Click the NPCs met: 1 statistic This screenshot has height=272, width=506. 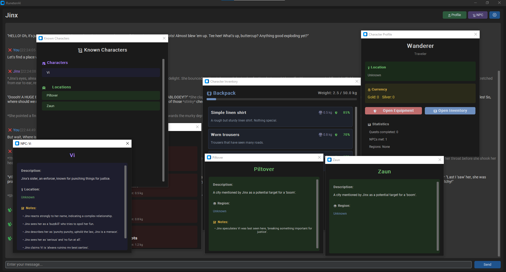[x=378, y=139]
